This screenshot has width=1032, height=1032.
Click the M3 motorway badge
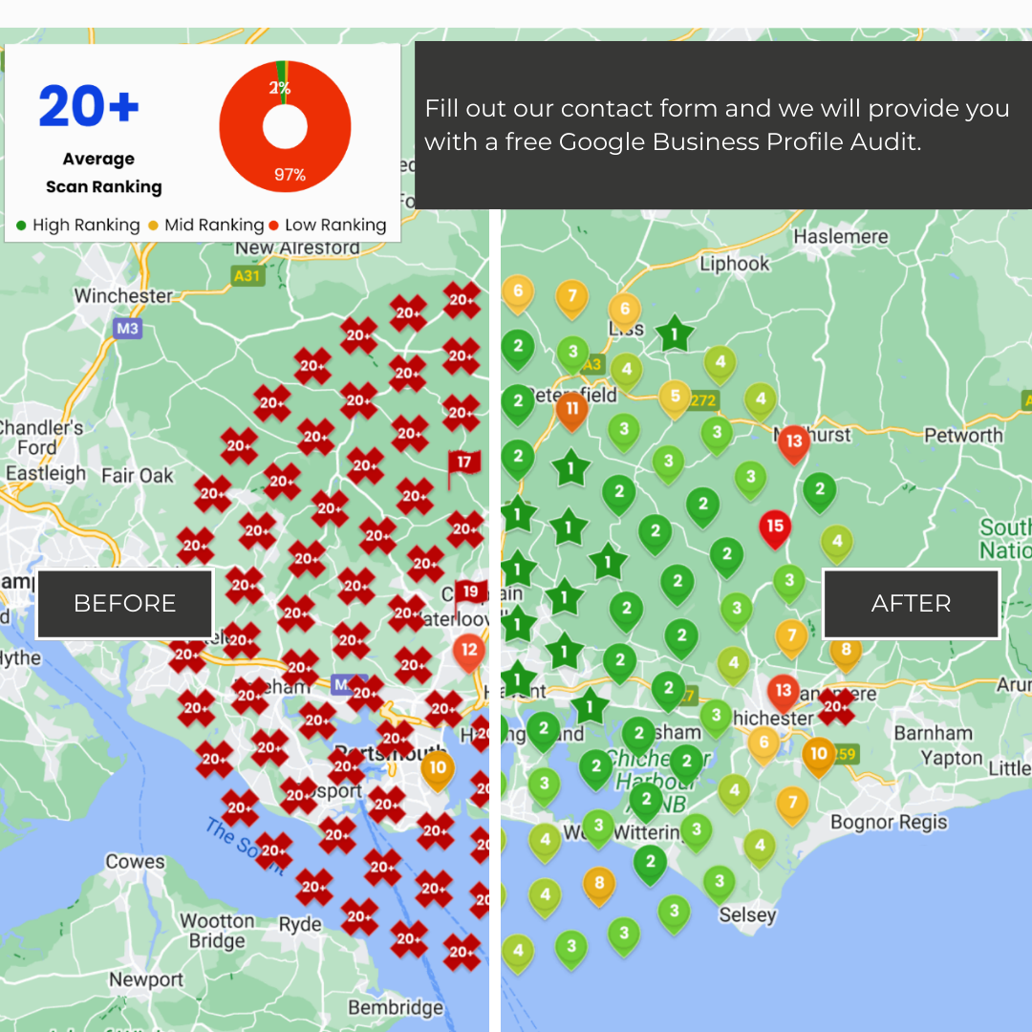click(x=127, y=329)
